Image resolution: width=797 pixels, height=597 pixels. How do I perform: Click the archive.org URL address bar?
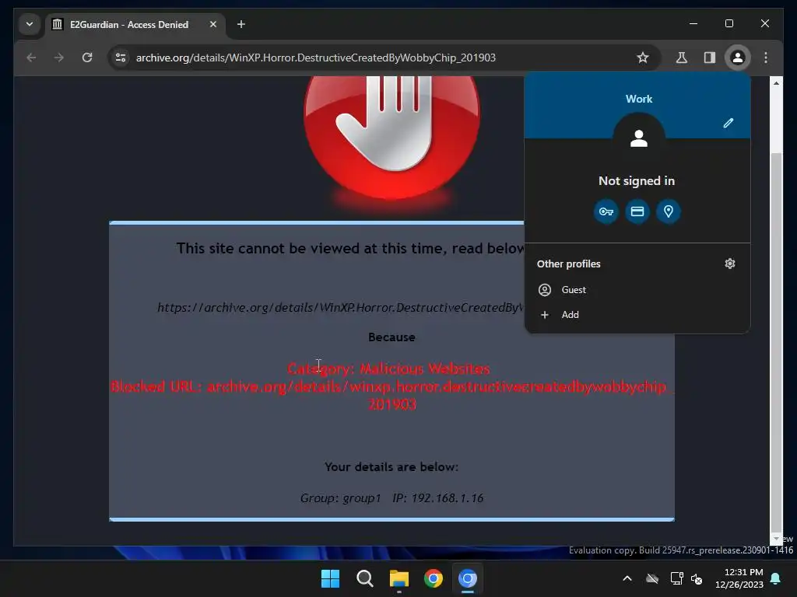click(316, 58)
